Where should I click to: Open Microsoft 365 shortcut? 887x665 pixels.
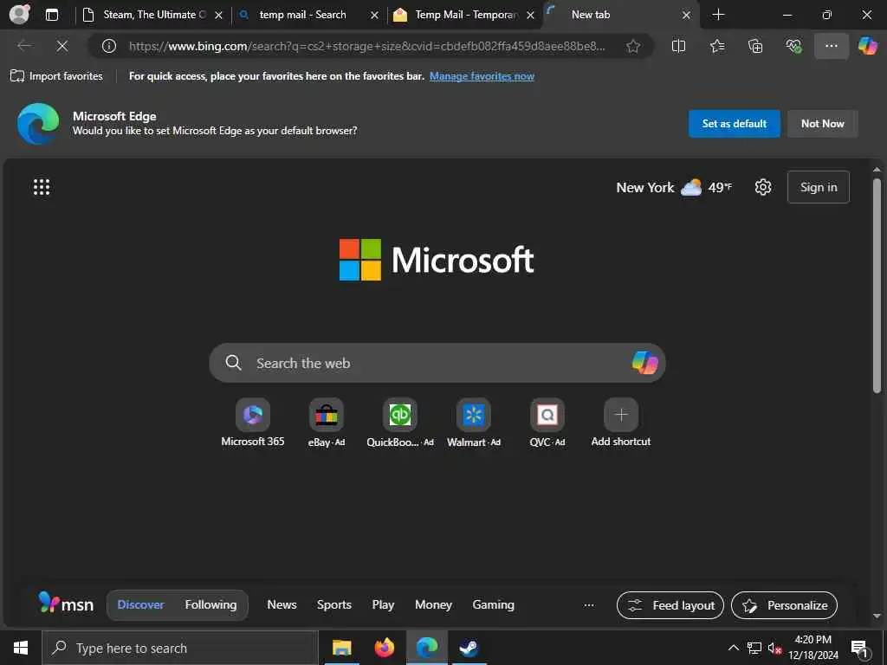pos(252,423)
